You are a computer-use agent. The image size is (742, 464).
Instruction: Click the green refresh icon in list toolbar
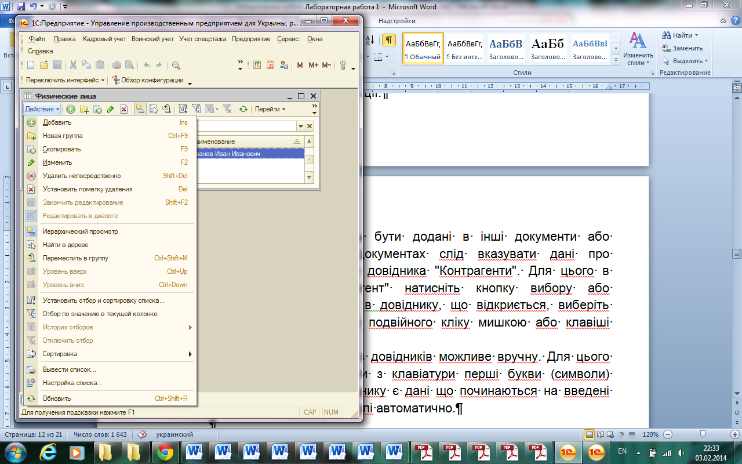tap(243, 108)
